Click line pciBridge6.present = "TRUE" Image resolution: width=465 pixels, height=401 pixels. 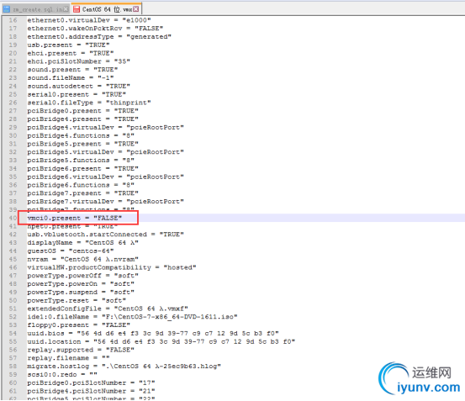82,169
